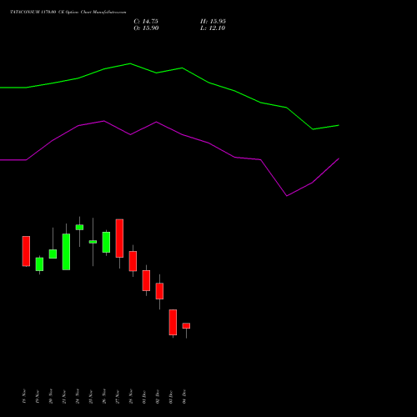Viewport: 417px width, 417px height.
Task: Click the 04 Dec date label
Action: coord(184,396)
